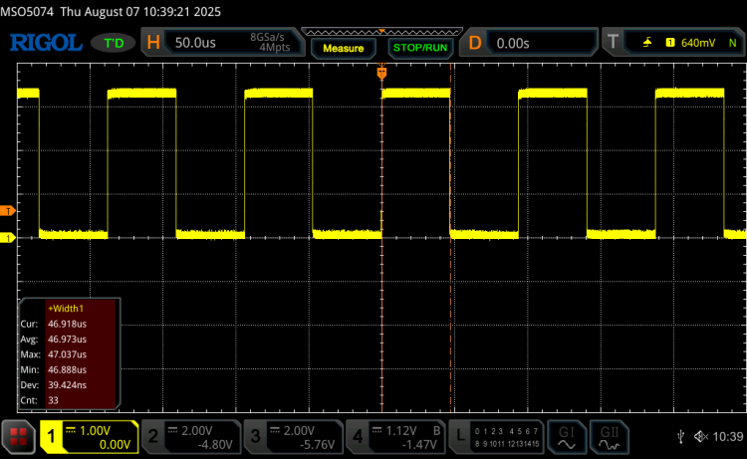
Task: Open the function navigation grid icon
Action: (x=17, y=435)
